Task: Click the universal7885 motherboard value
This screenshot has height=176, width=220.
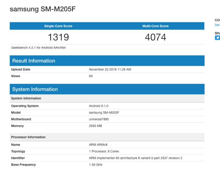Action: [x=99, y=119]
